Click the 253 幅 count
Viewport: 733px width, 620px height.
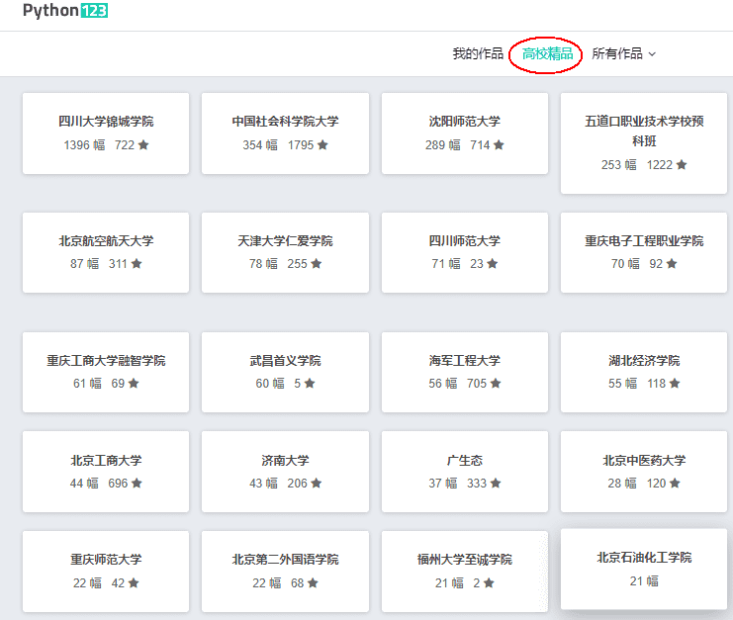click(x=619, y=165)
